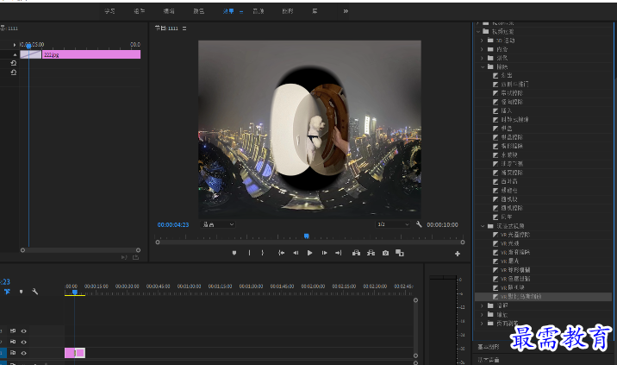Select the VR 默比乌斯缩放 transition
The image size is (617, 365).
pos(520,297)
